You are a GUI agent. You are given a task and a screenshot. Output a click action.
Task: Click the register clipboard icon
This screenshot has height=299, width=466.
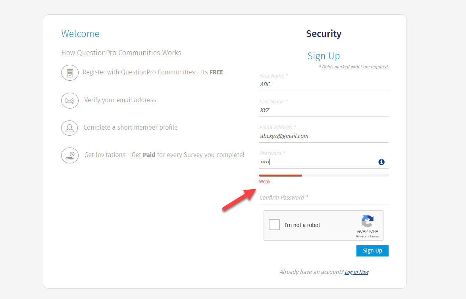click(x=70, y=73)
